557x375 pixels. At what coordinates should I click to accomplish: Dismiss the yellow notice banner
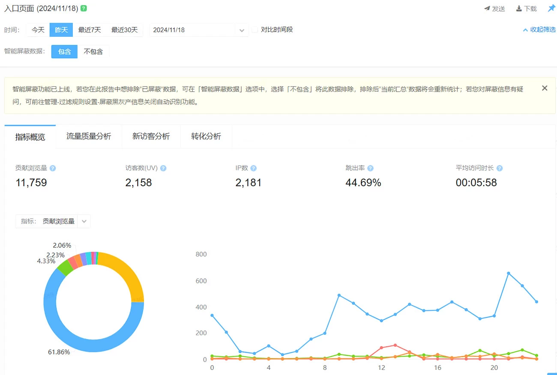[545, 88]
